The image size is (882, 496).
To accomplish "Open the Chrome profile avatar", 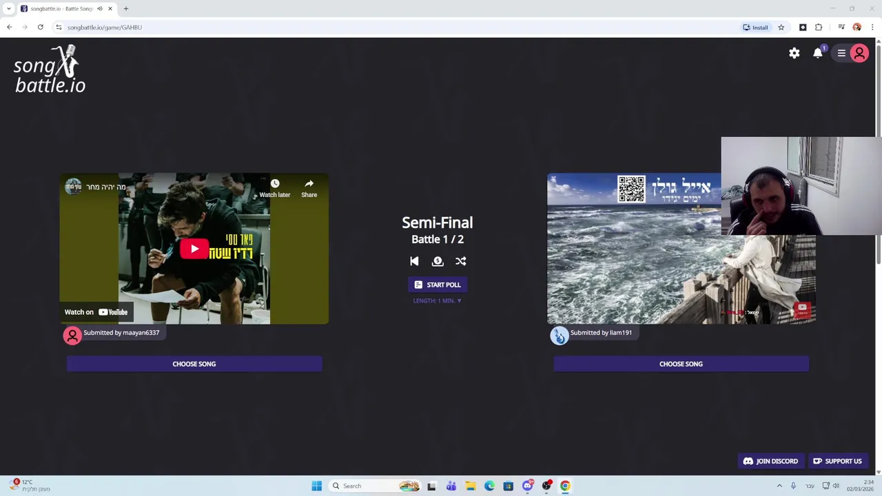I will tap(857, 28).
